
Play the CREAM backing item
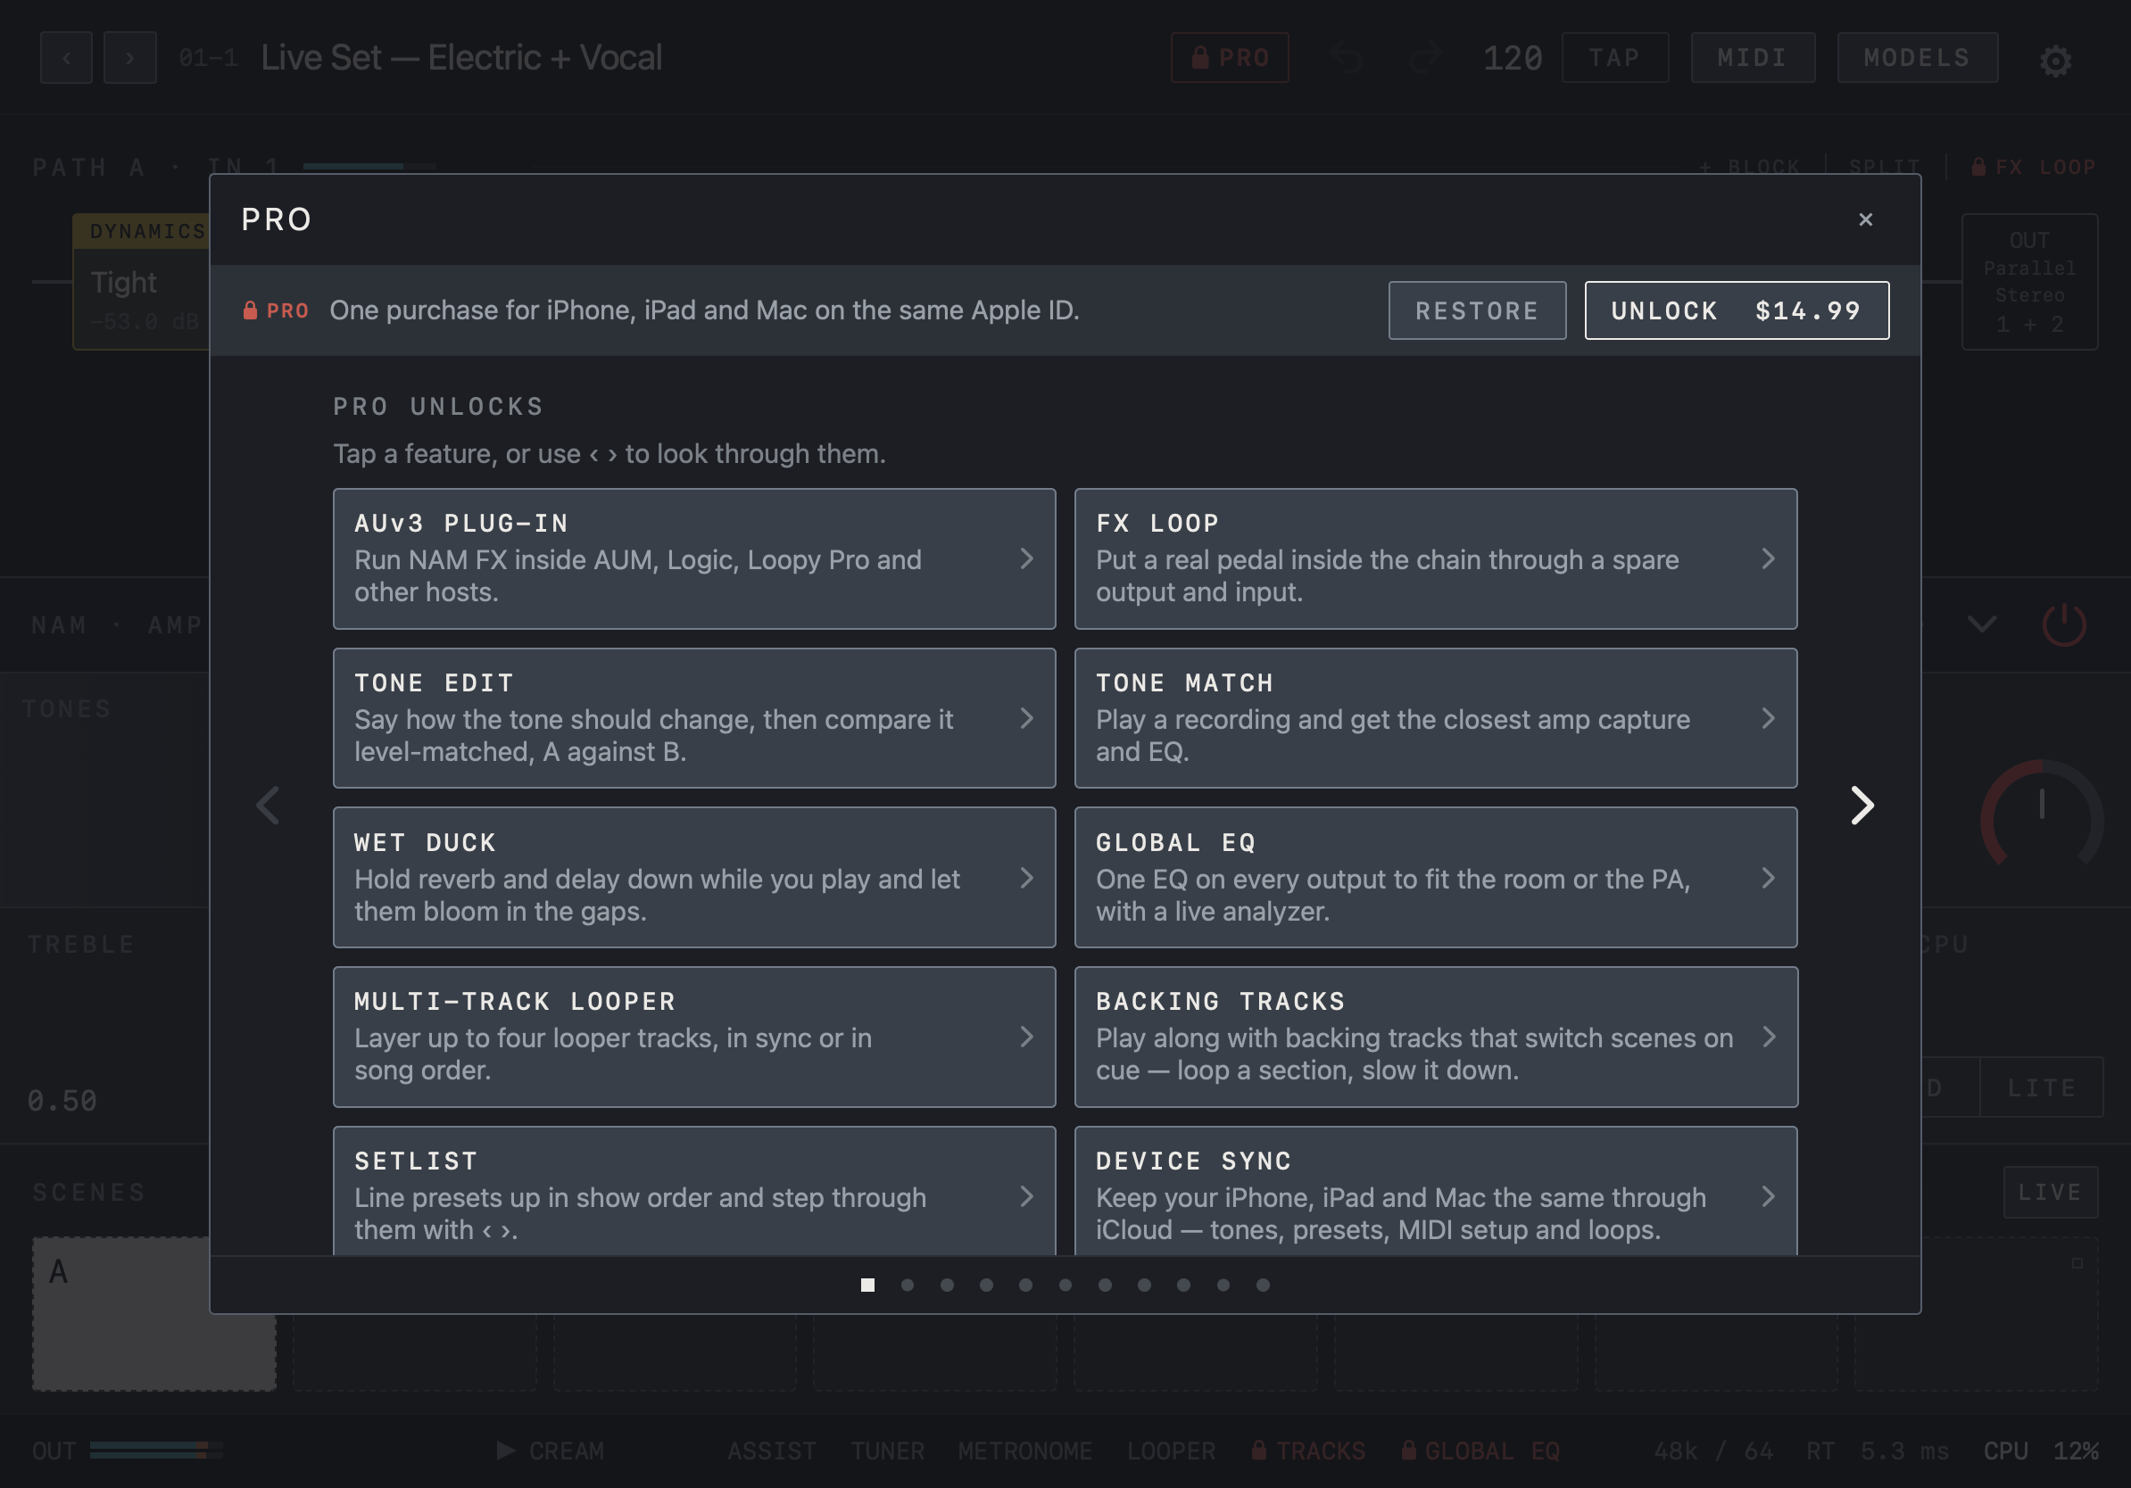point(551,1451)
